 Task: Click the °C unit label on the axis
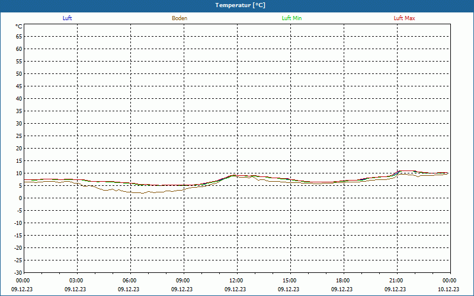(x=19, y=27)
